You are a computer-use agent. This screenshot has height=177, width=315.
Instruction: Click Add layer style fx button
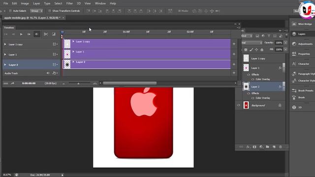tap(248, 147)
